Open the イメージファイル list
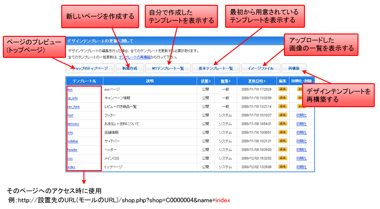Image resolution: width=380 pixels, height=209 pixels. point(260,69)
